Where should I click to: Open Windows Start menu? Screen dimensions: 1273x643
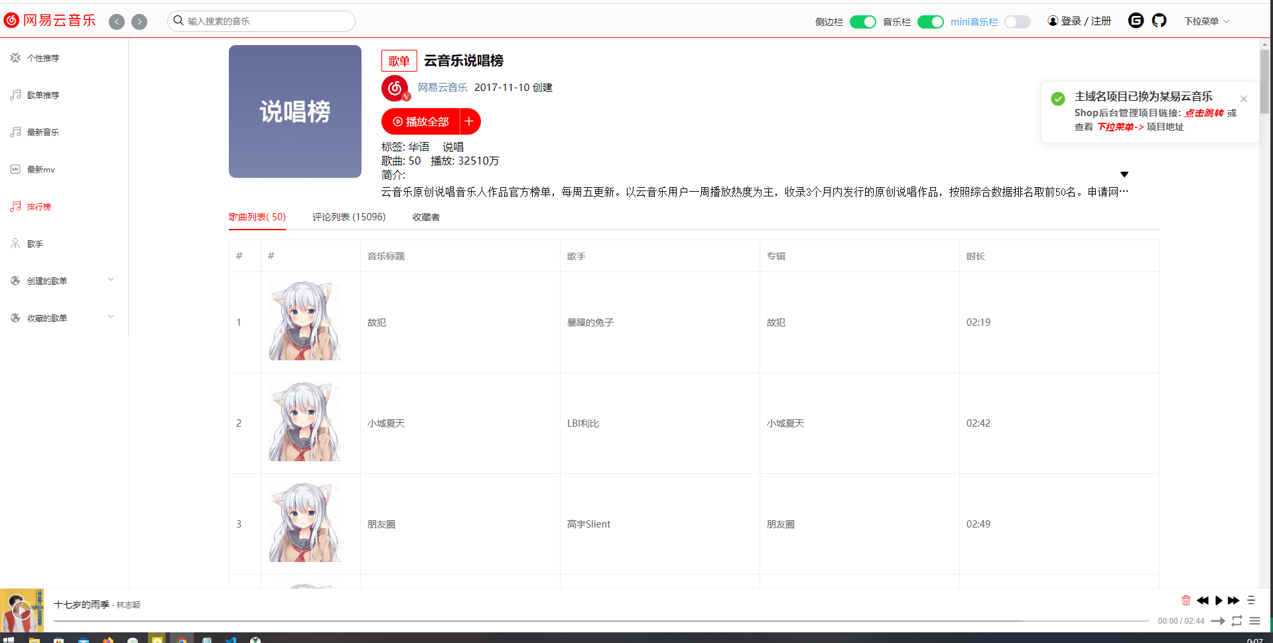pos(9,640)
